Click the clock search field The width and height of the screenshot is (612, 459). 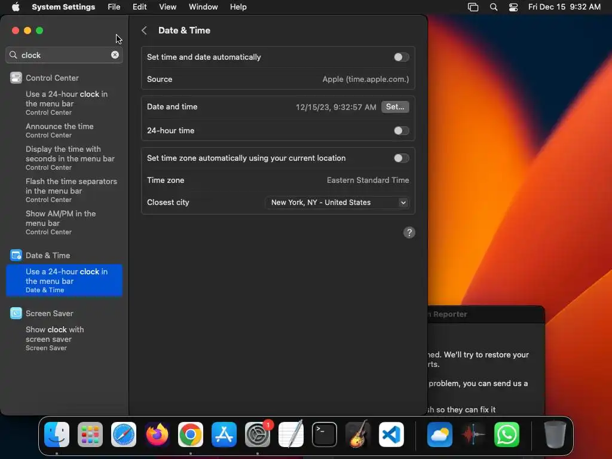coord(65,55)
